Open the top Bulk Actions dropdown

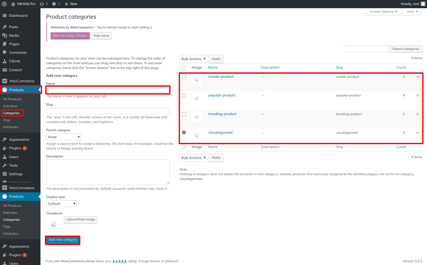pos(193,59)
